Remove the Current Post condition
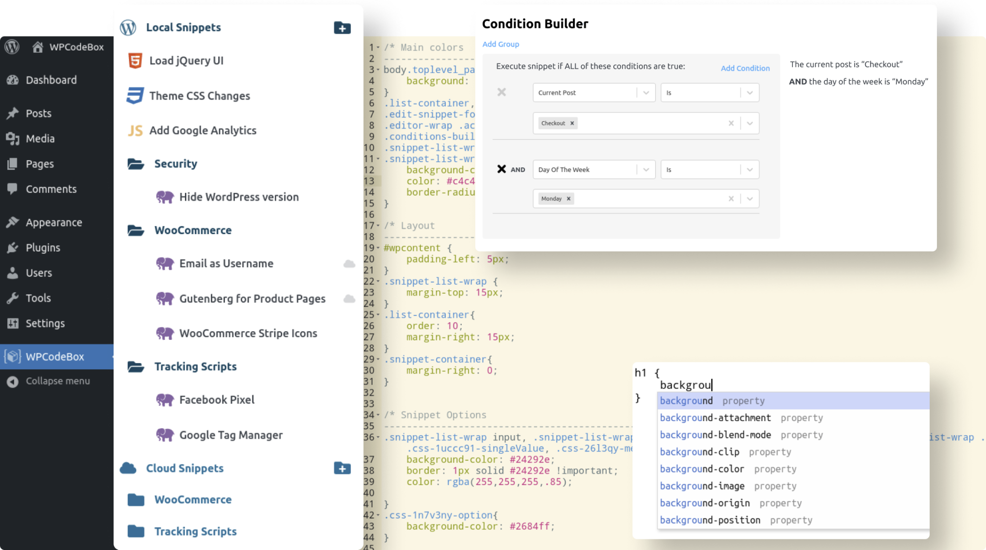This screenshot has width=986, height=550. pos(501,92)
